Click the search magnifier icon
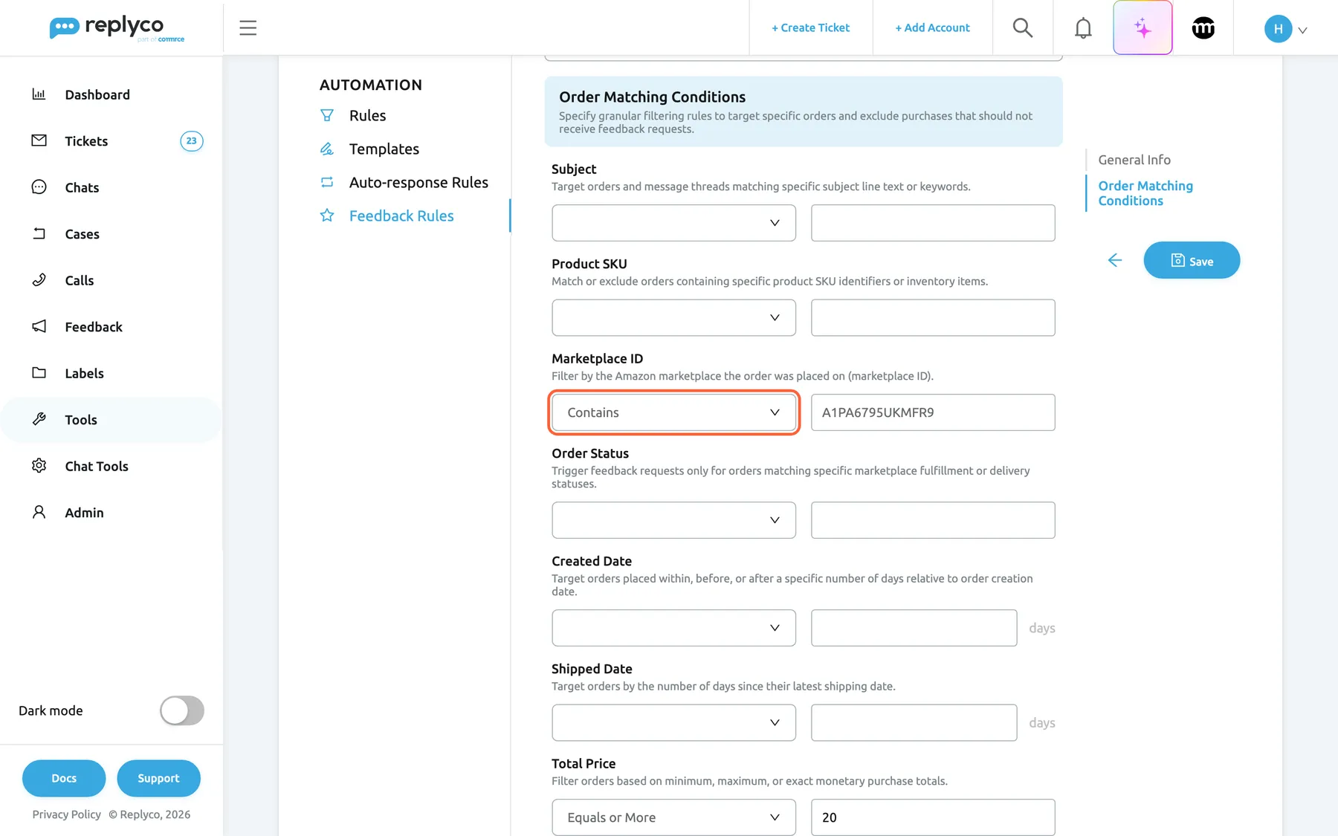 (x=1023, y=28)
